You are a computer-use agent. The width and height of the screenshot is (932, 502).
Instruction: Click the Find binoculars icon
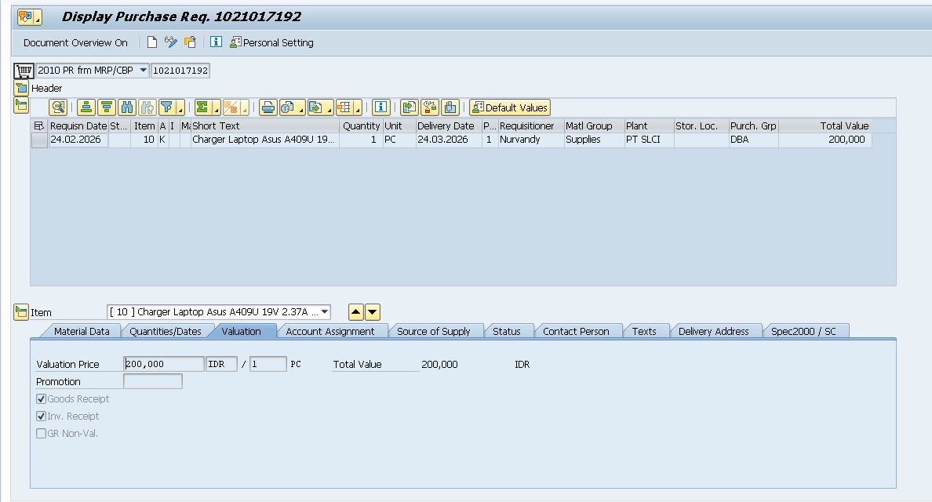coord(127,107)
